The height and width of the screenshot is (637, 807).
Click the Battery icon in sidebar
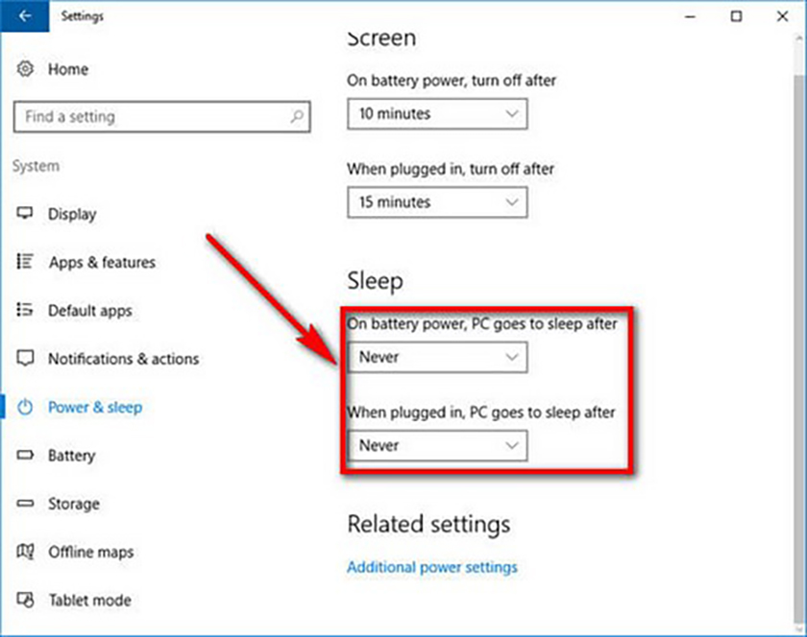coord(26,456)
